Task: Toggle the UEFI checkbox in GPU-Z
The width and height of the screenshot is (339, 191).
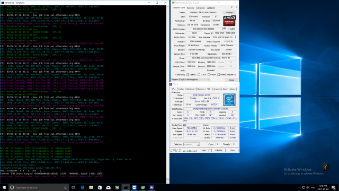Action: coord(229,29)
